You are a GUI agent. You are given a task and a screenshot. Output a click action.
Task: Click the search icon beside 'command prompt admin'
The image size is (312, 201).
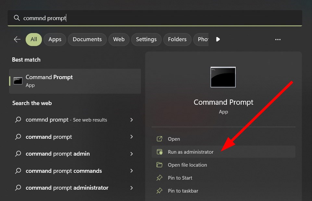pyautogui.click(x=18, y=154)
